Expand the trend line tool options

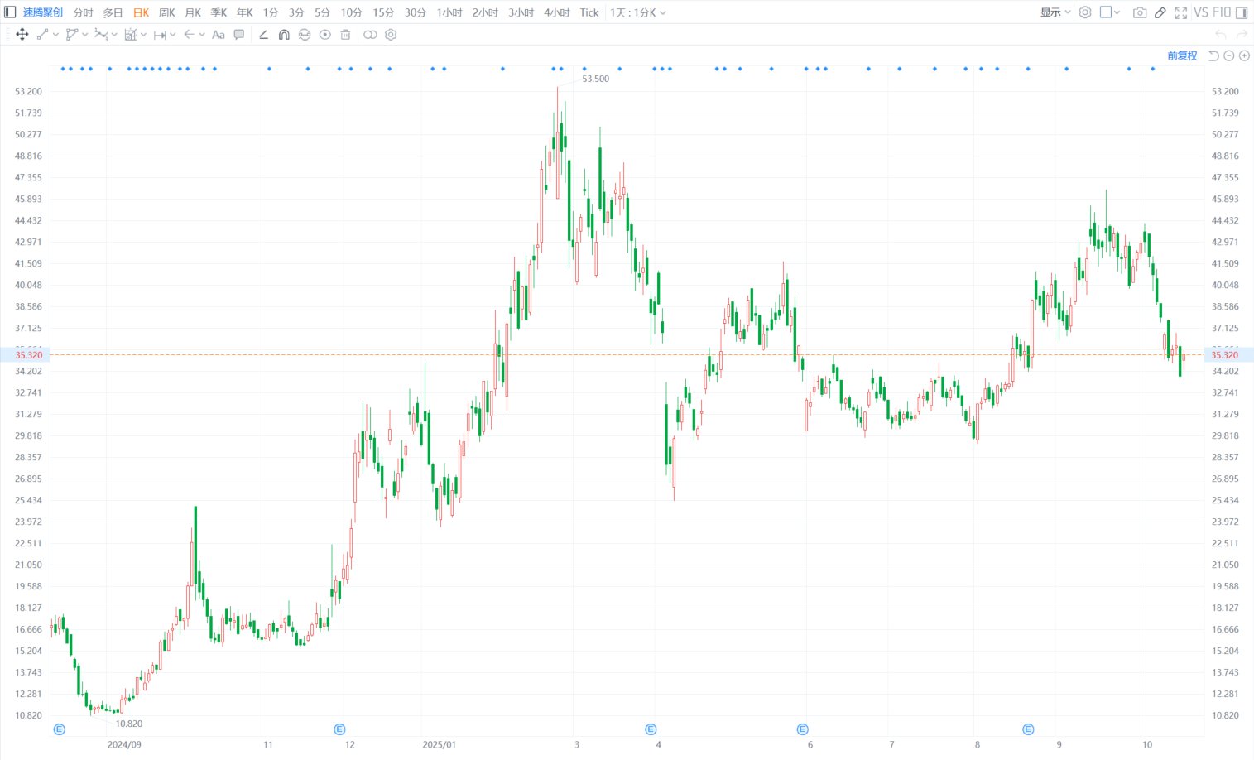click(x=55, y=35)
